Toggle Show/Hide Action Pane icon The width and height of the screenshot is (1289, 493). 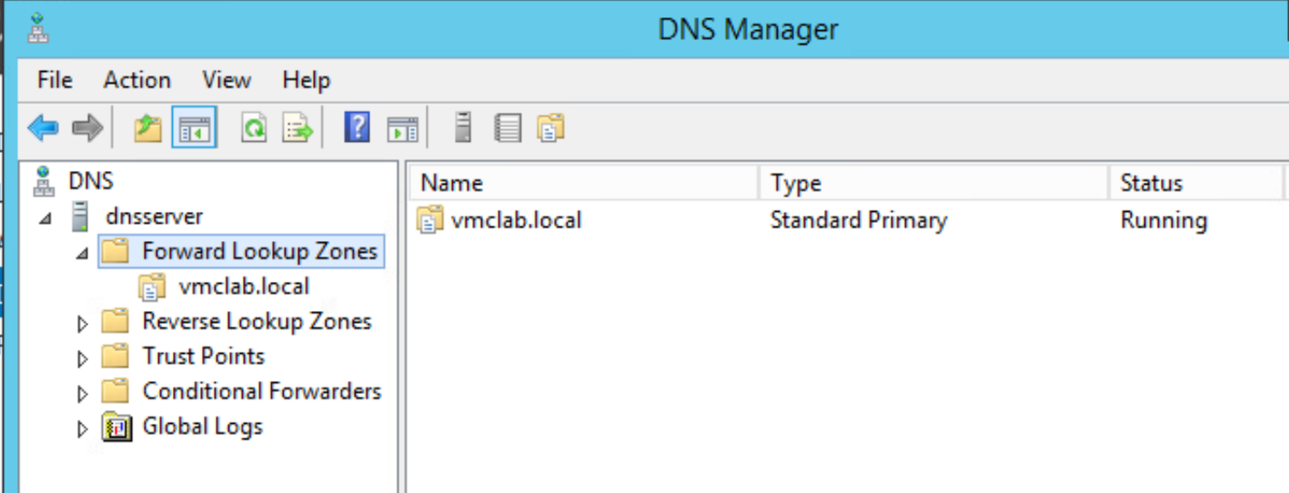click(x=403, y=129)
